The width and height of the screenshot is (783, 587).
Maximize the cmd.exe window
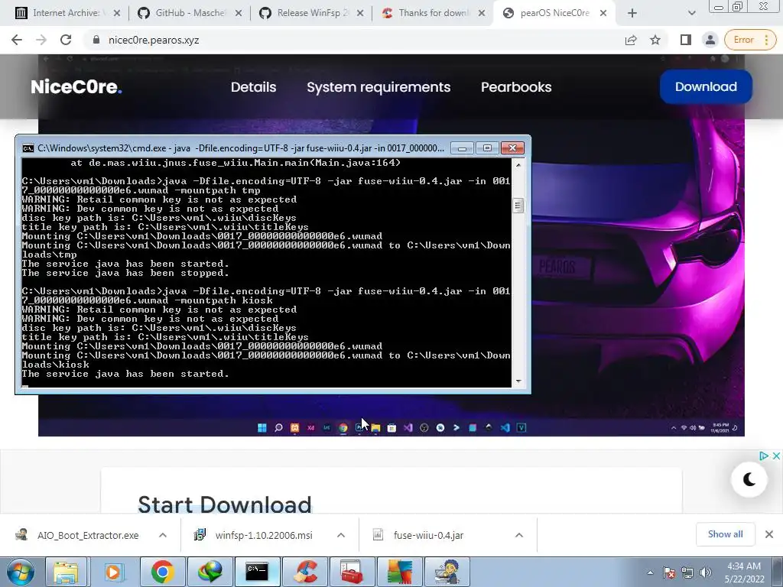pos(487,148)
